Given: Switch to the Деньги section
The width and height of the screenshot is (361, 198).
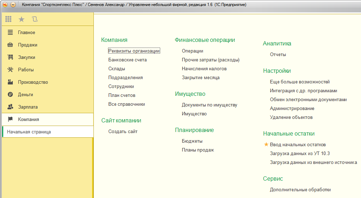Looking at the screenshot, I should coord(25,94).
